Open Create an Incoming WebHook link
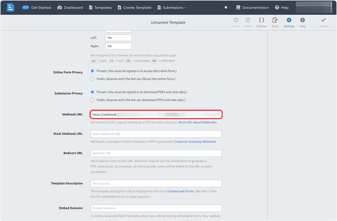 point(195,142)
